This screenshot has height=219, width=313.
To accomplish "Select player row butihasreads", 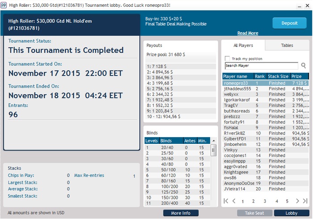I will tap(266, 111).
